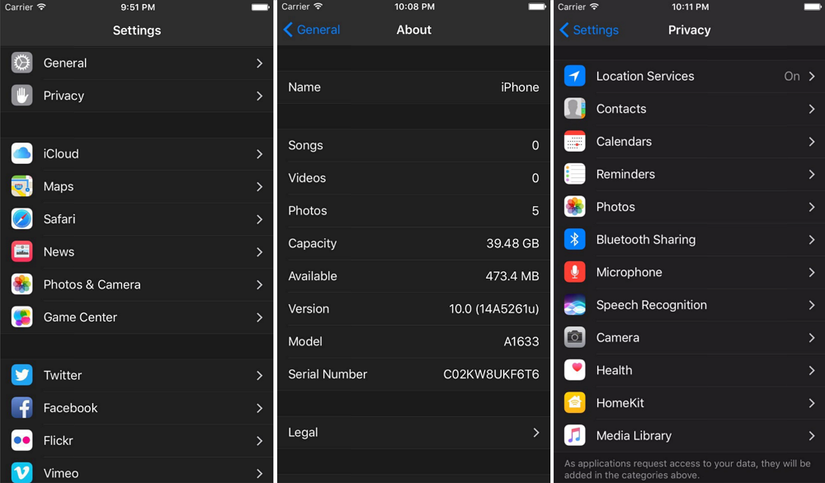Select the Twitter bird icon
Viewport: 825px width, 483px height.
pyautogui.click(x=22, y=375)
